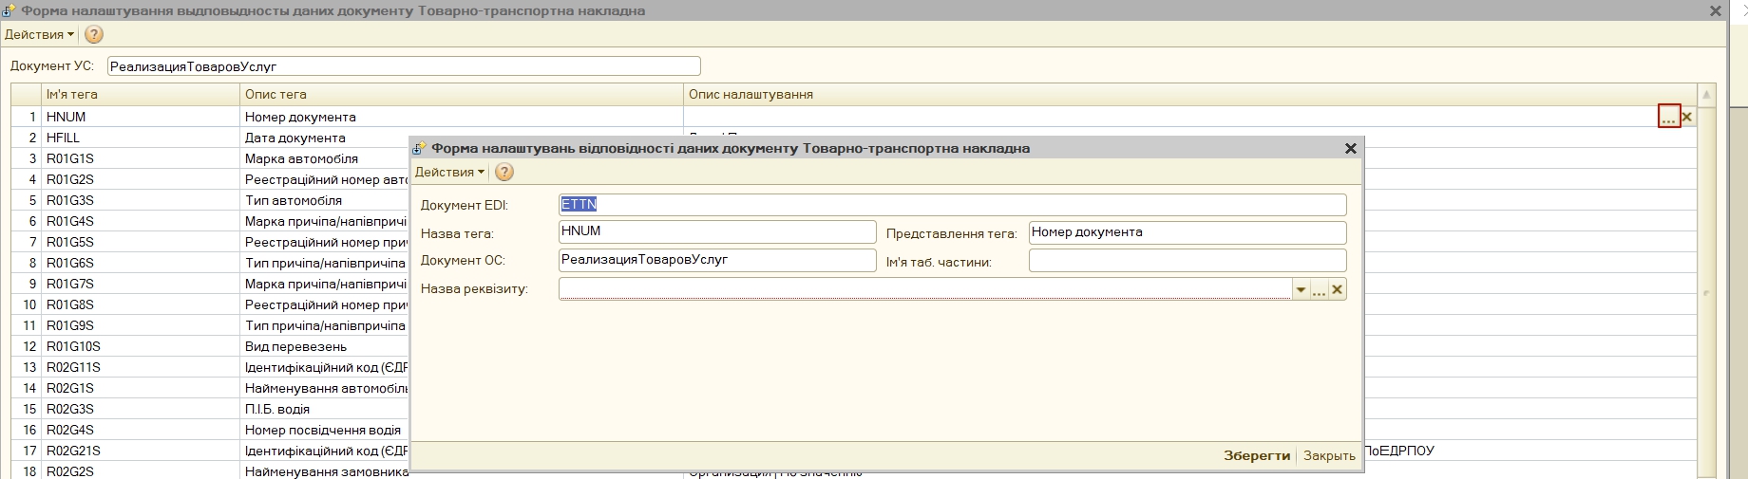Sort by Ім'я тега column header
1748x479 pixels.
(141, 94)
